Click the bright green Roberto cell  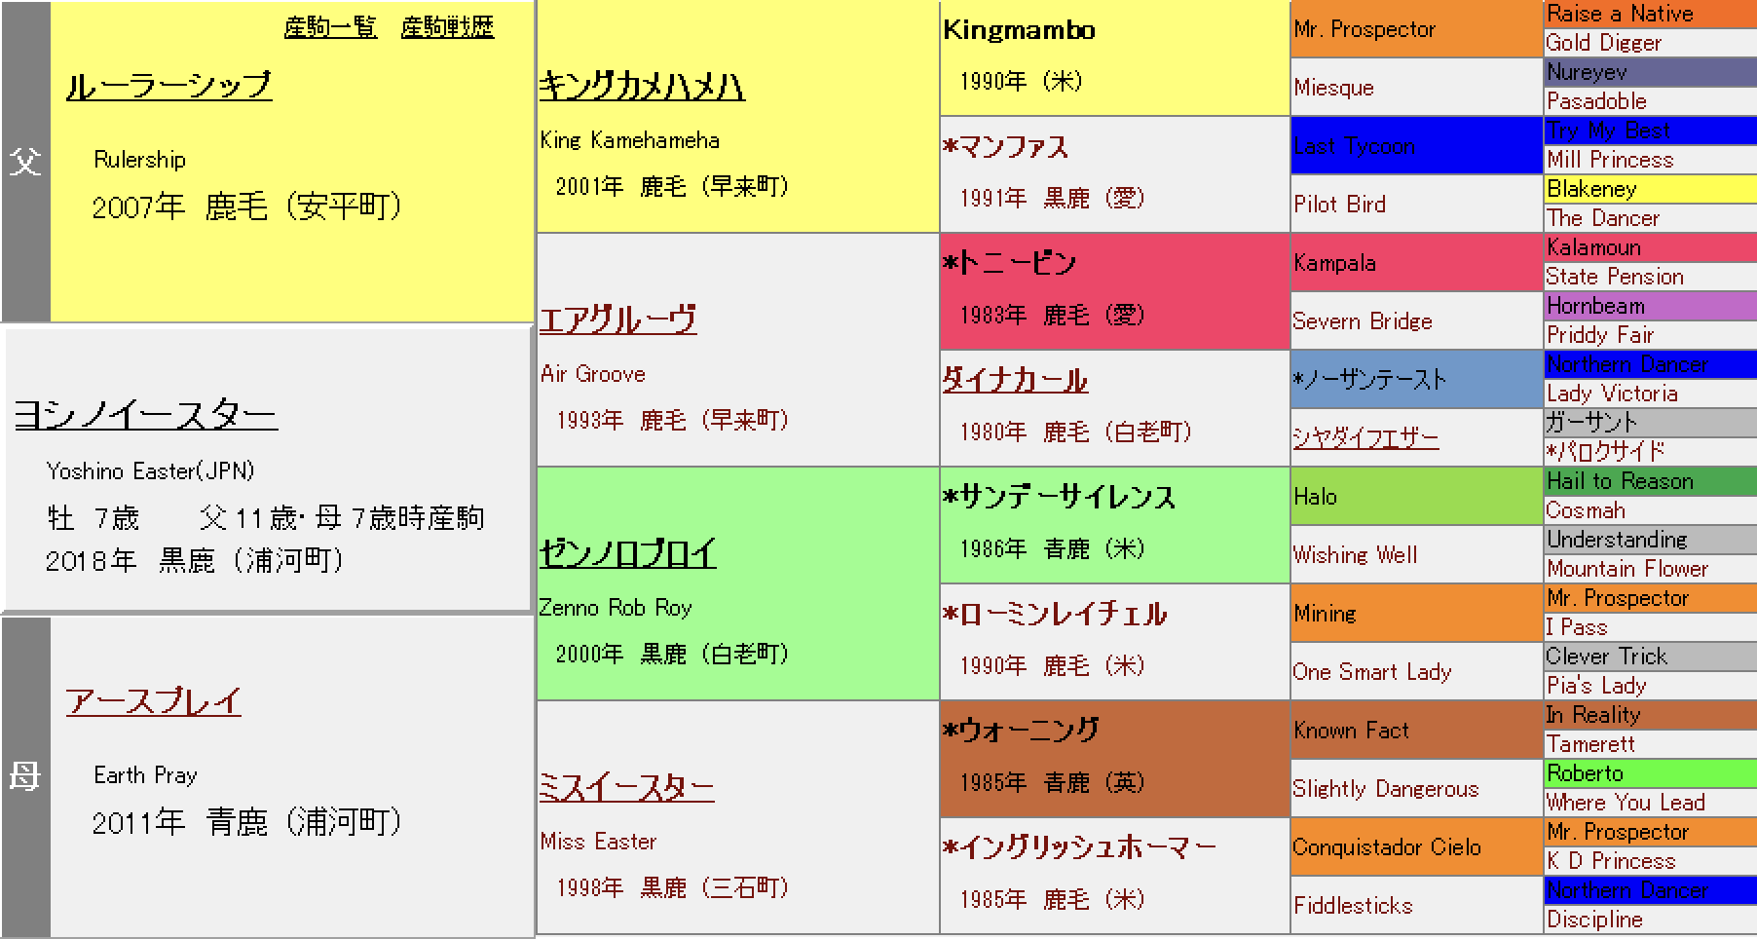click(x=1650, y=773)
